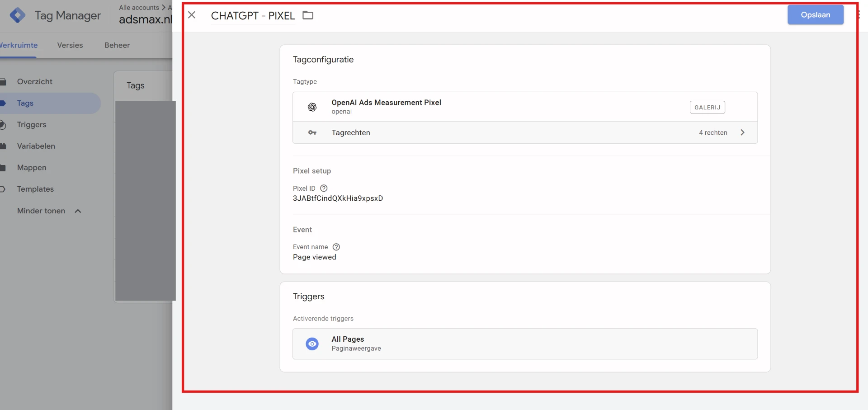Viewport: 868px width, 410px height.
Task: Close the CHATGPT - PIXEL tag editor
Action: click(192, 15)
